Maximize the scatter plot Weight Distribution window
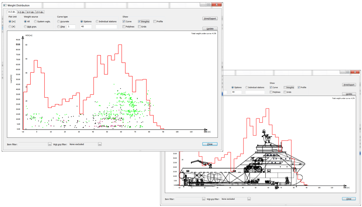 point(208,4)
